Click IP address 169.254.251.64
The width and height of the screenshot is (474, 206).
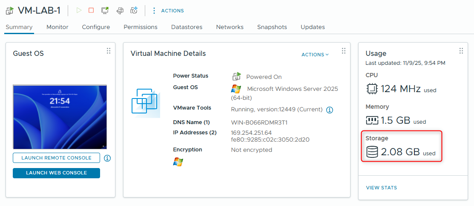point(251,133)
